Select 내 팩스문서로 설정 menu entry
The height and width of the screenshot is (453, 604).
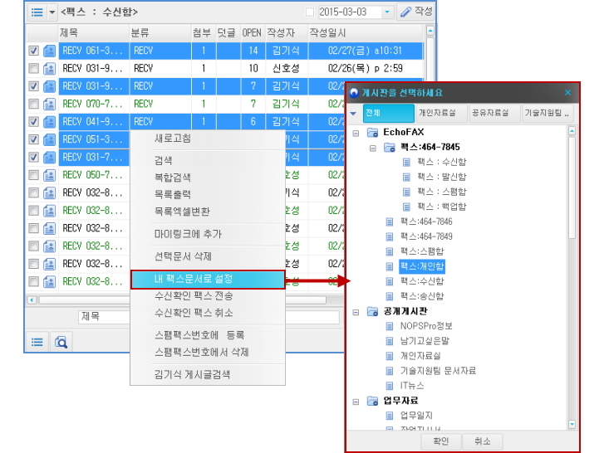208,279
